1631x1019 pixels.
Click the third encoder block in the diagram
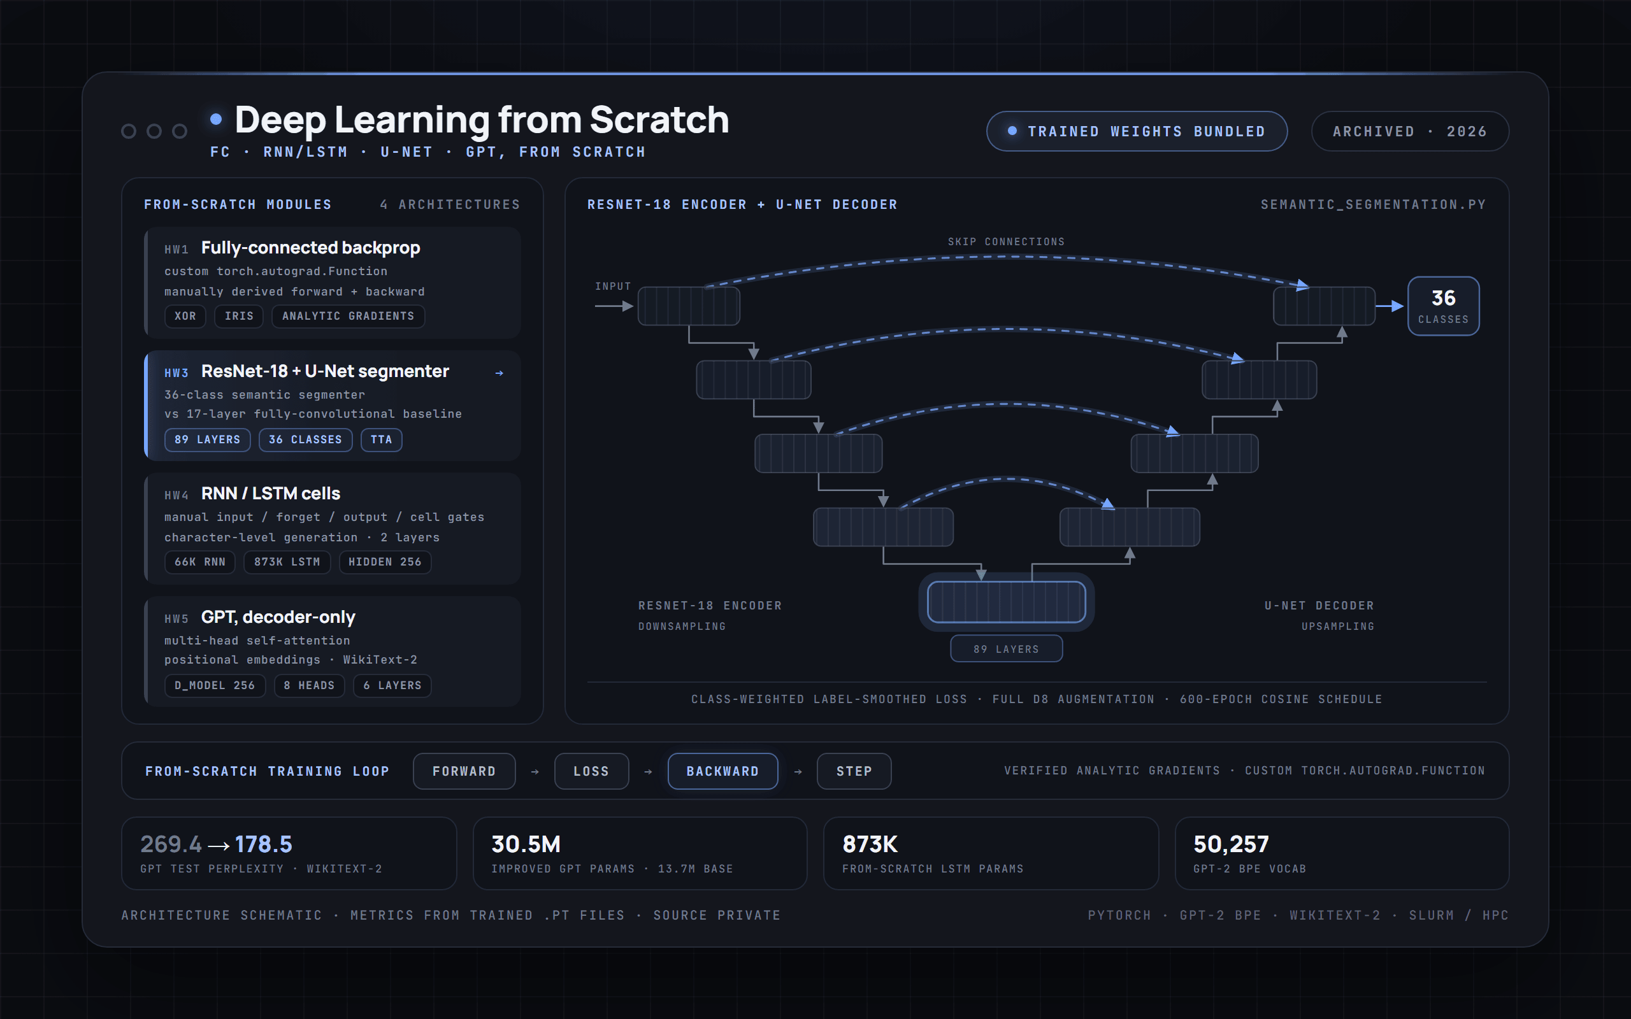[818, 453]
